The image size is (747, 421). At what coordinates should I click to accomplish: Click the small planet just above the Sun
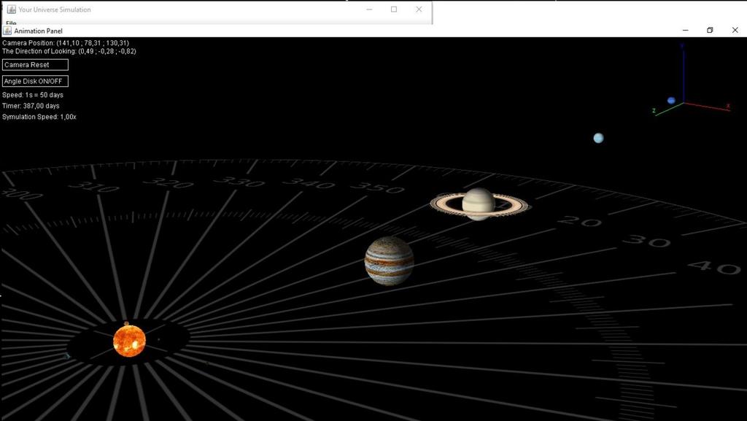point(127,323)
